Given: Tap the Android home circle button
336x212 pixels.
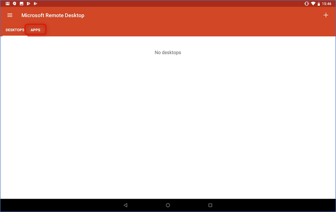Looking at the screenshot, I should (168, 205).
